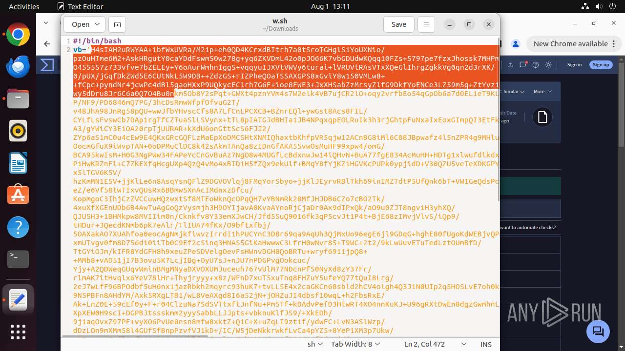625x351 pixels.
Task: Toggle the light/dark theme sun icon
Action: coord(548,65)
